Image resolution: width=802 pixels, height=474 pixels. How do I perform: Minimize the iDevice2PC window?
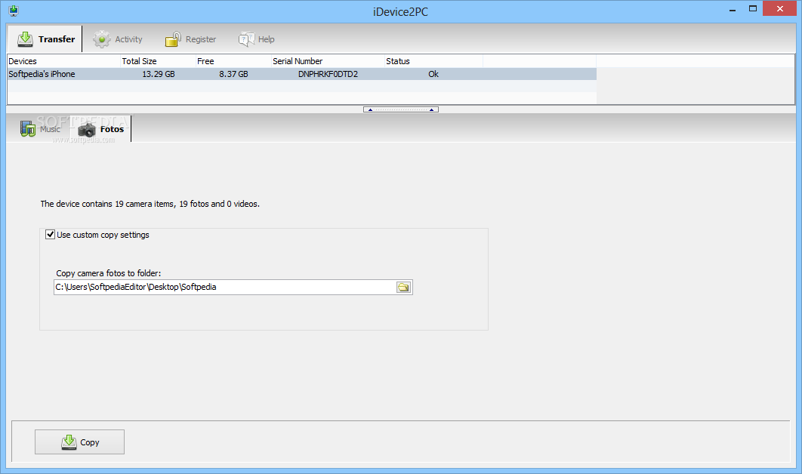coord(733,9)
